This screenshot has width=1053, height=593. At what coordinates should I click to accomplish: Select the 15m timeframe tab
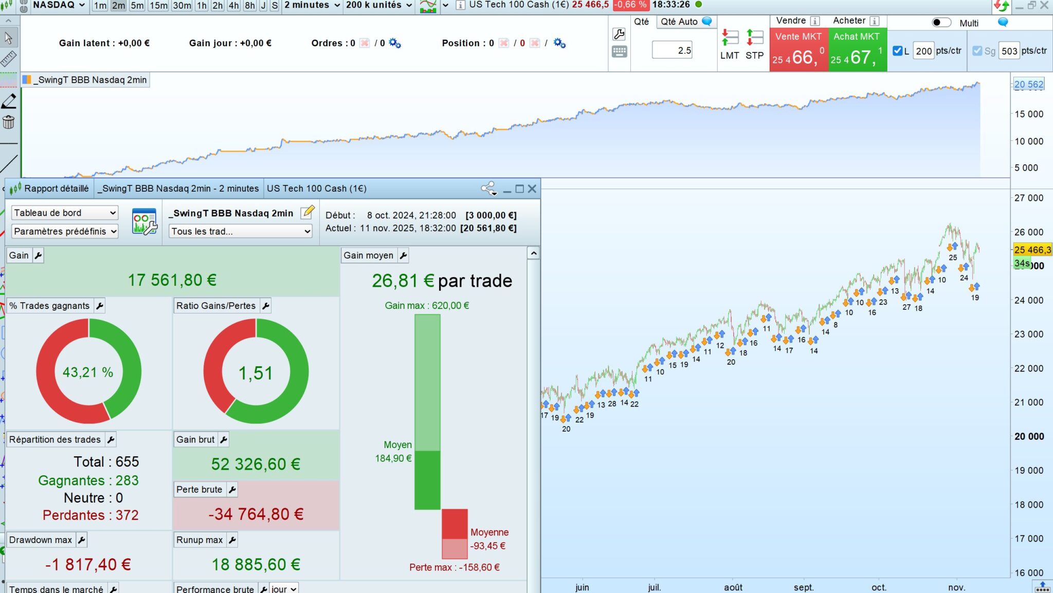[x=158, y=6]
